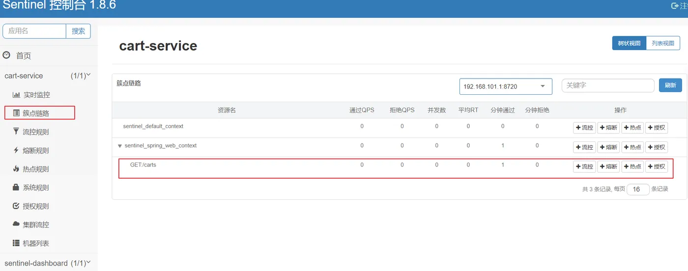Add 熔断 rule for sentinel_spring_web_context
This screenshot has width=688, height=271.
(608, 147)
